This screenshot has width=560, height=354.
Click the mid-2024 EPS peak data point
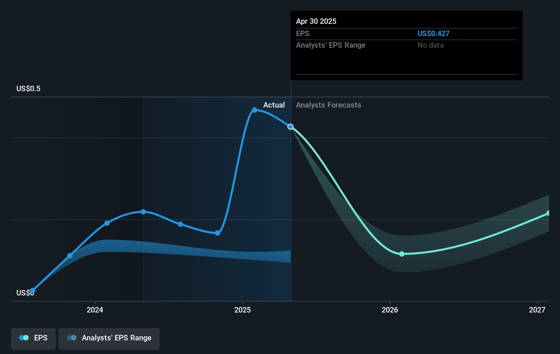tap(143, 212)
